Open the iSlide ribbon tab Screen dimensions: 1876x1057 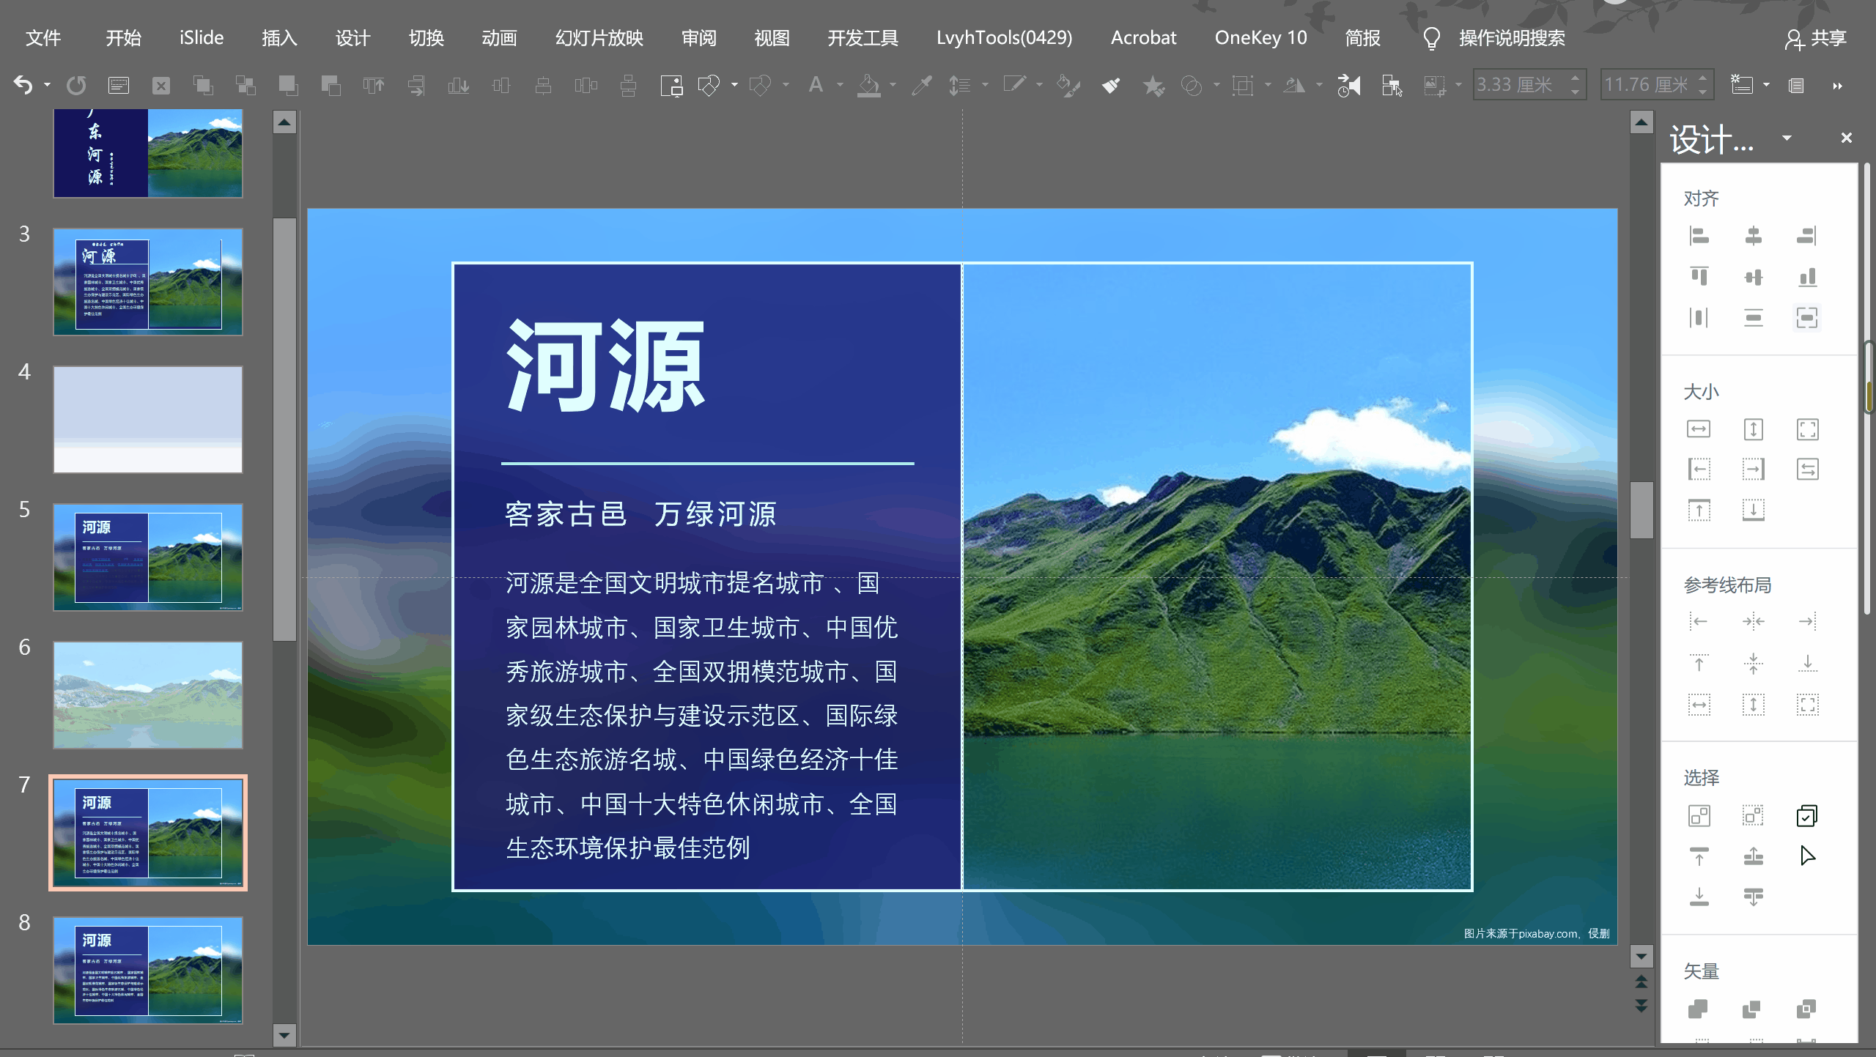click(202, 38)
